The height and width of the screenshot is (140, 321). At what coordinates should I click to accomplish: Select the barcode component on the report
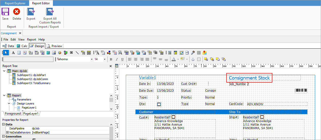pos(301,91)
